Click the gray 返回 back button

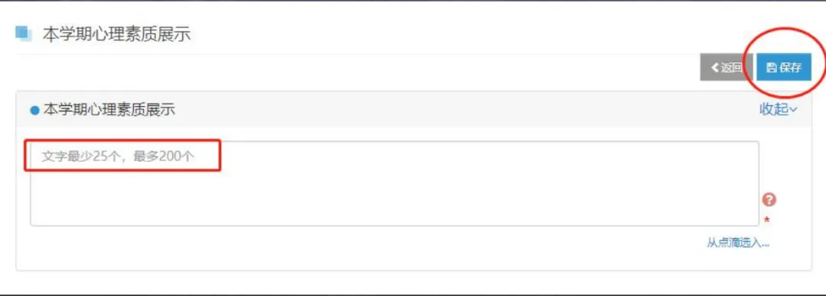click(x=727, y=67)
